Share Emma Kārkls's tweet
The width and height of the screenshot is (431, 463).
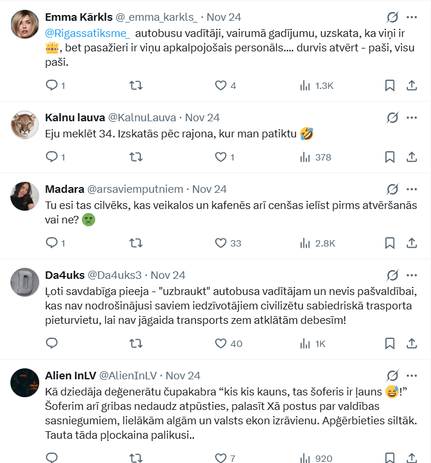[x=412, y=85]
